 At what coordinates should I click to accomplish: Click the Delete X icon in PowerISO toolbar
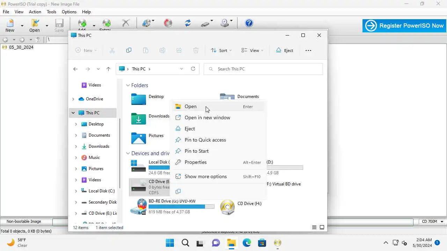coord(126,23)
